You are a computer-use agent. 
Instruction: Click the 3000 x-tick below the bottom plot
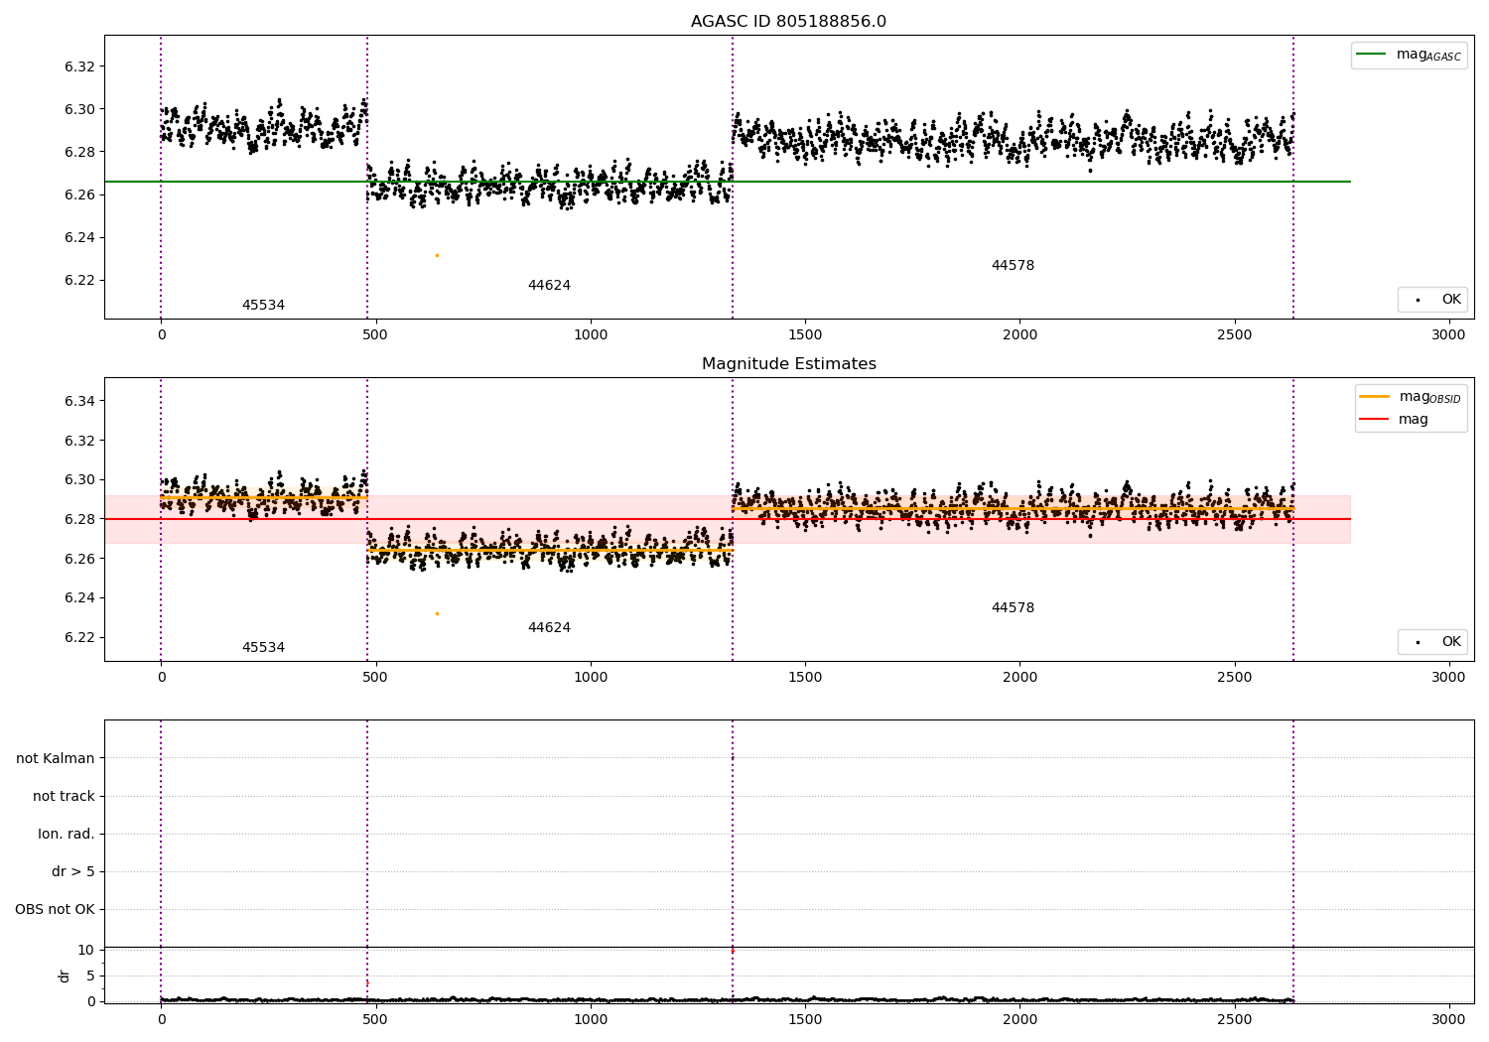click(1448, 1018)
